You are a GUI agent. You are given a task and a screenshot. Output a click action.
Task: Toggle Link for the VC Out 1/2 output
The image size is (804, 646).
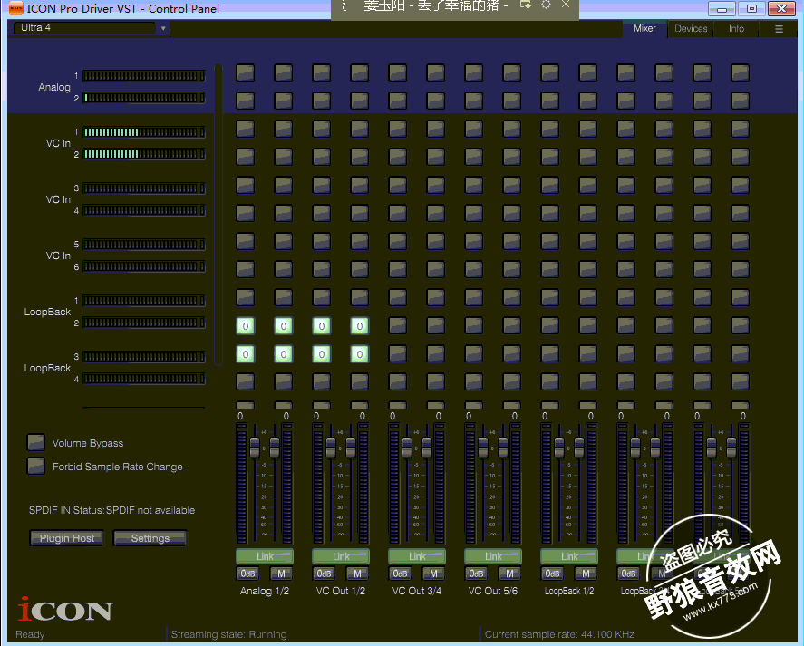click(341, 556)
